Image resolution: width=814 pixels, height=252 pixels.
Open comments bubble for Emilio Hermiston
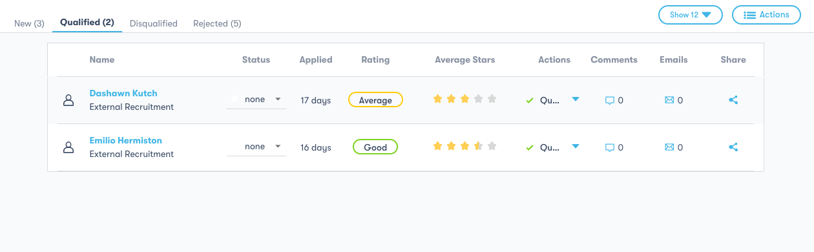click(x=609, y=147)
